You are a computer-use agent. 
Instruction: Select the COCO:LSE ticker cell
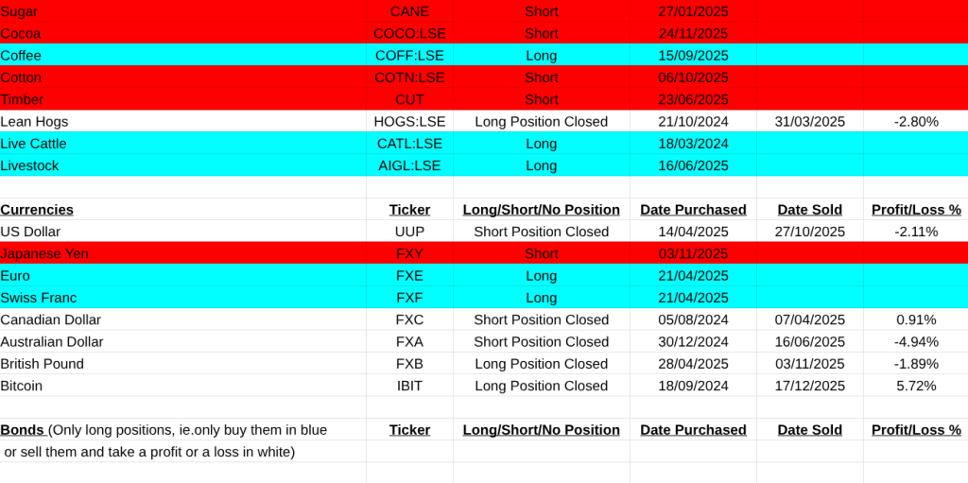[x=409, y=33]
